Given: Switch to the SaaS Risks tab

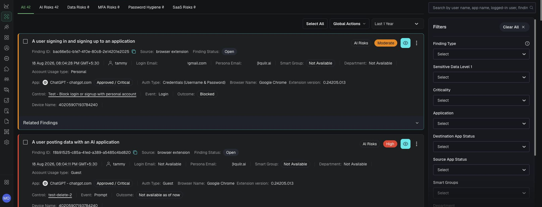Looking at the screenshot, I should coord(184,7).
